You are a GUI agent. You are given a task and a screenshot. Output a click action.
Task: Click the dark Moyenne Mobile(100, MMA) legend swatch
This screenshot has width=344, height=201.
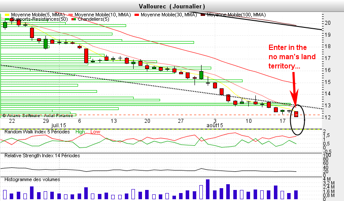tap(203, 15)
